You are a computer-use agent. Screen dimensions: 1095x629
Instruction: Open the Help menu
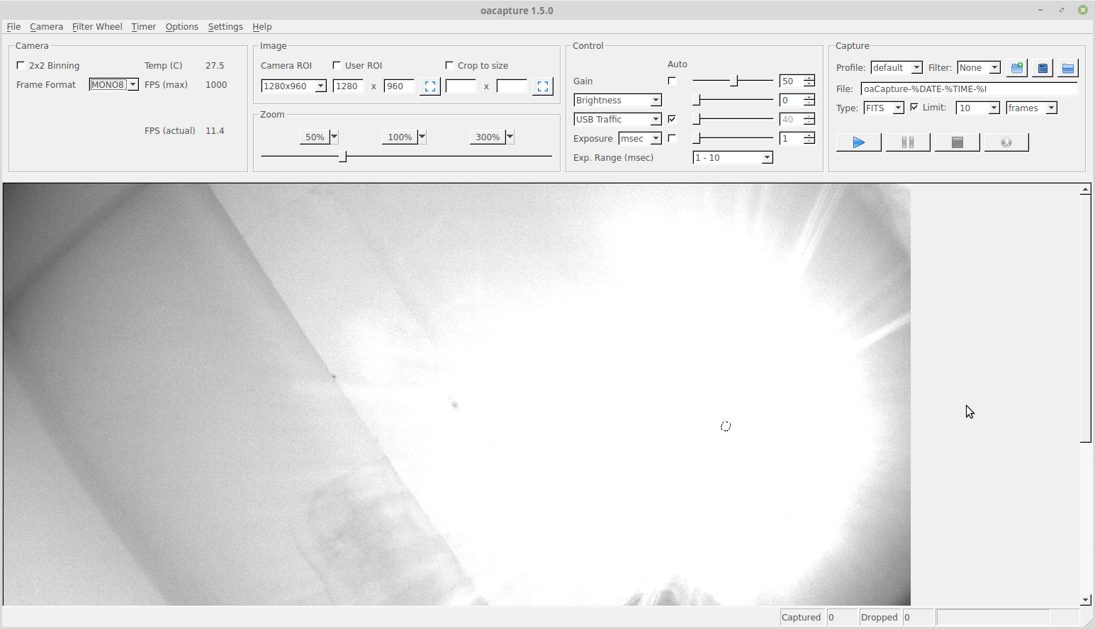262,26
